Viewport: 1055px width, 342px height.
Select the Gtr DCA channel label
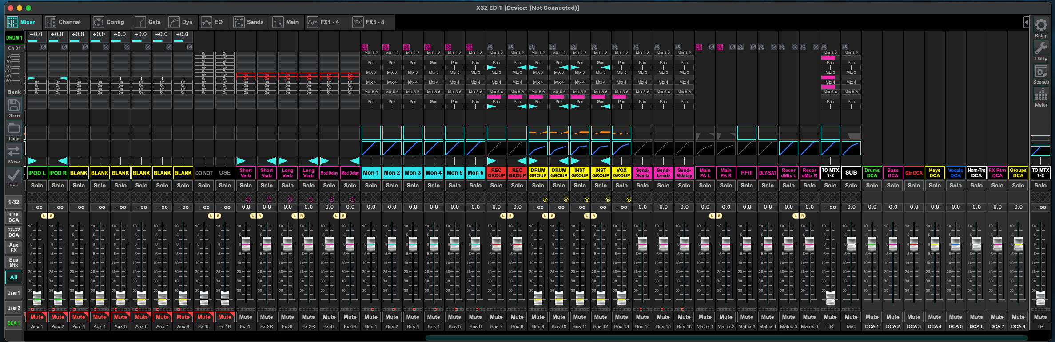tap(914, 173)
